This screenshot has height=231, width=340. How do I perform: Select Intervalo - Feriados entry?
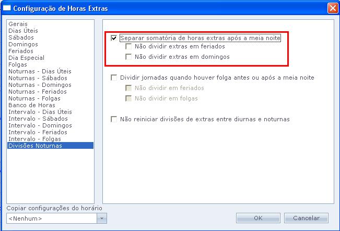pos(50,132)
